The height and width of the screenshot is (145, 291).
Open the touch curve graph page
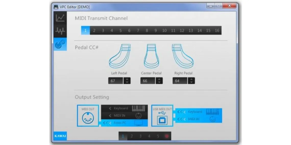pos(60,18)
